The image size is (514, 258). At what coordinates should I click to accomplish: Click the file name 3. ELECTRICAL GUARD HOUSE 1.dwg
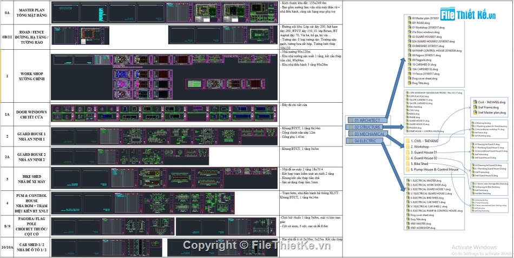point(431,189)
